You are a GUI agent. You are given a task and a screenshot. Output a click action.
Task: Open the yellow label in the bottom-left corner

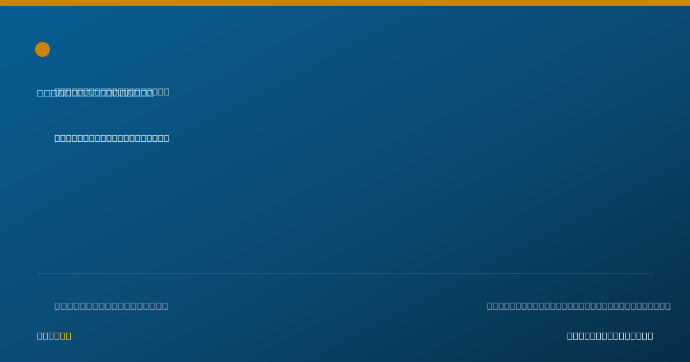tap(54, 336)
